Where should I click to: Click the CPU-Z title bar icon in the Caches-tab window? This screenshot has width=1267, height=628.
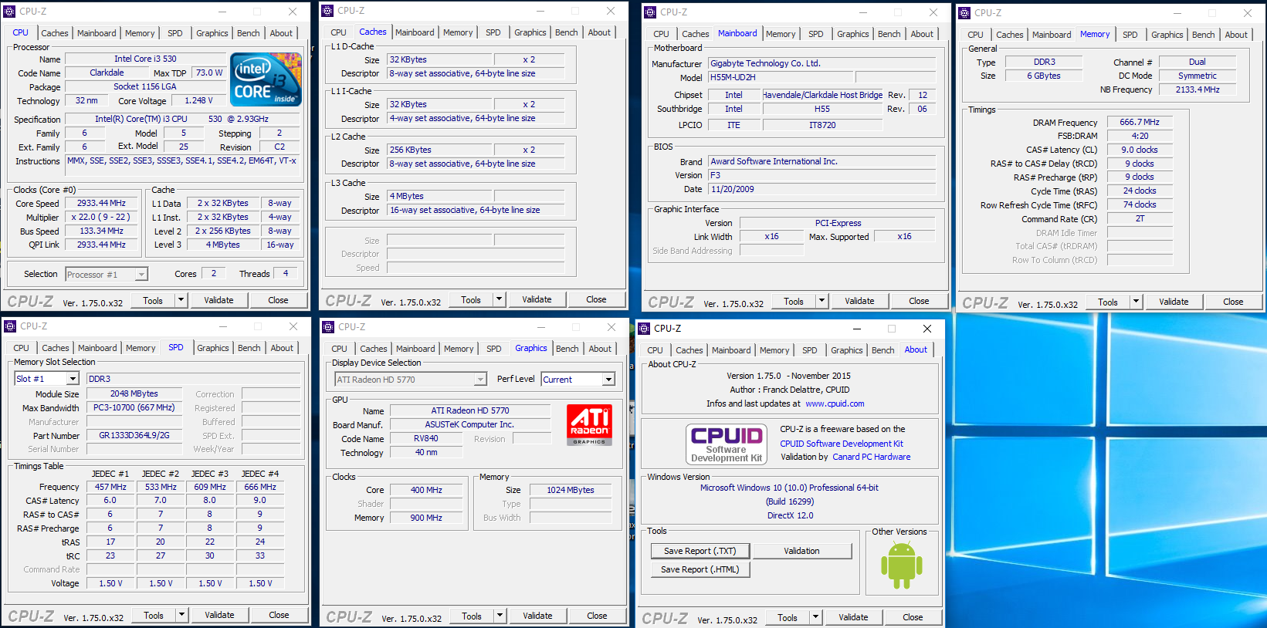coord(328,11)
